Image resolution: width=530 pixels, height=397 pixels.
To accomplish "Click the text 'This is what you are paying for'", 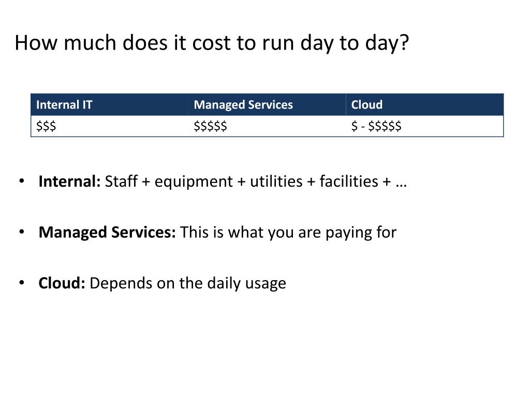I will point(288,233).
